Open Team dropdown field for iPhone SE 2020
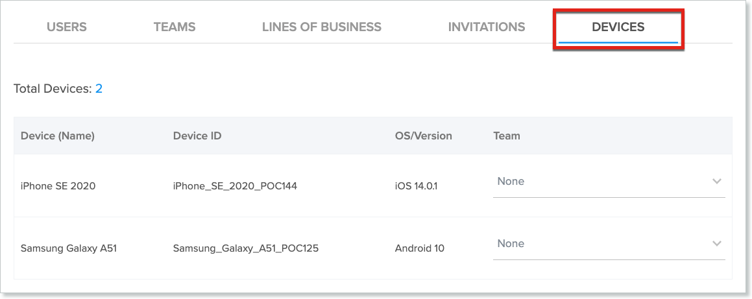752x299 pixels. tap(600, 182)
